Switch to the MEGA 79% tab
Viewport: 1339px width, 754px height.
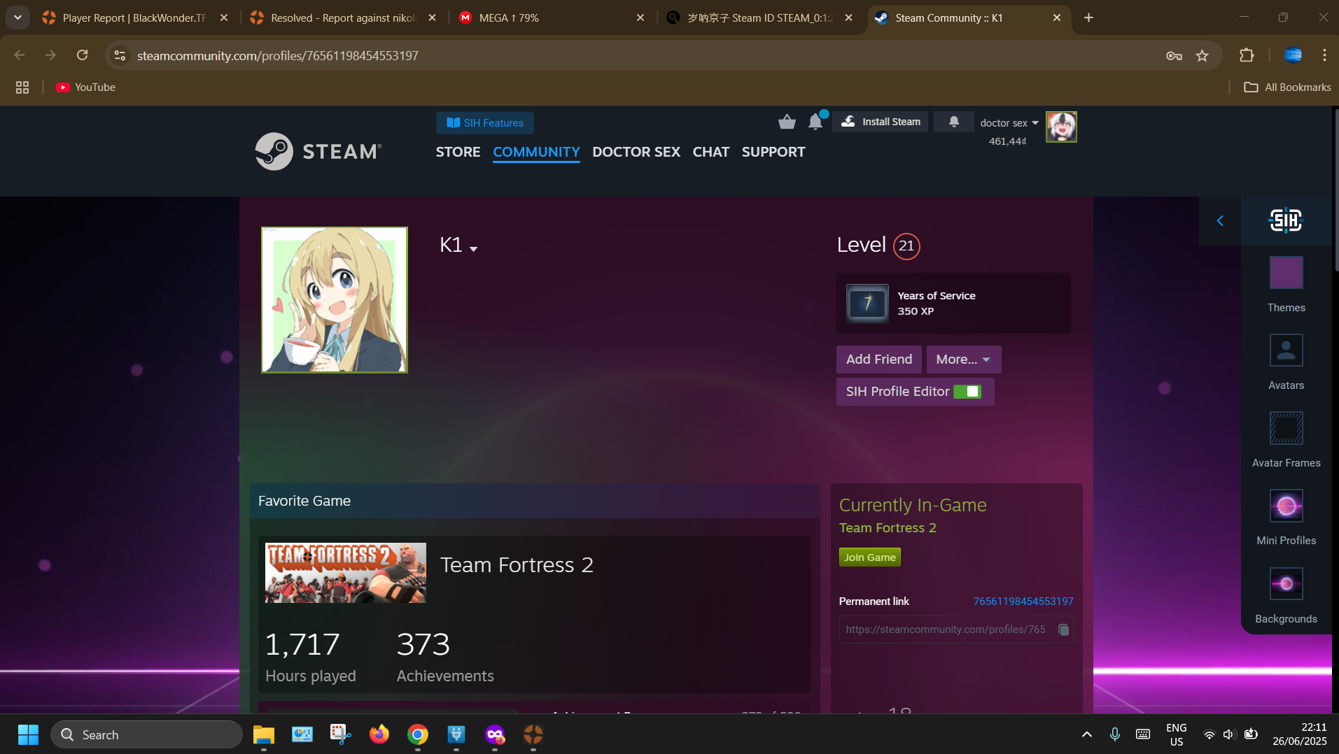[x=550, y=18]
